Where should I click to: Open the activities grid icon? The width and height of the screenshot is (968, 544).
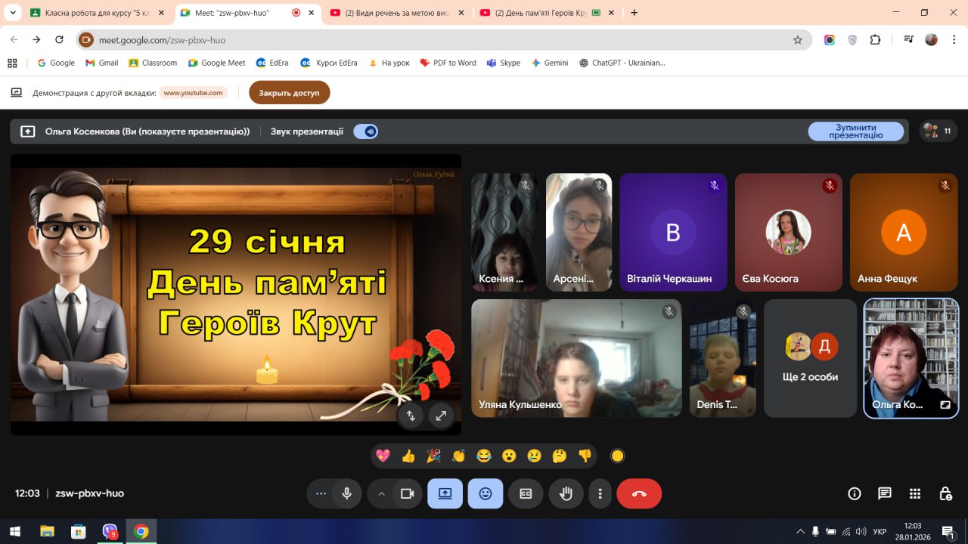(914, 493)
